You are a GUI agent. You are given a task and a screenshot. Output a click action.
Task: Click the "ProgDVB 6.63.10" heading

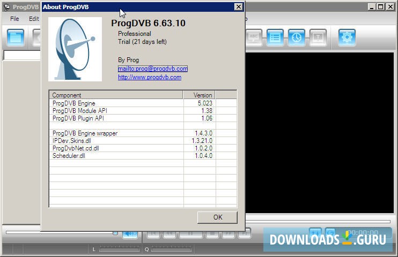pyautogui.click(x=148, y=23)
